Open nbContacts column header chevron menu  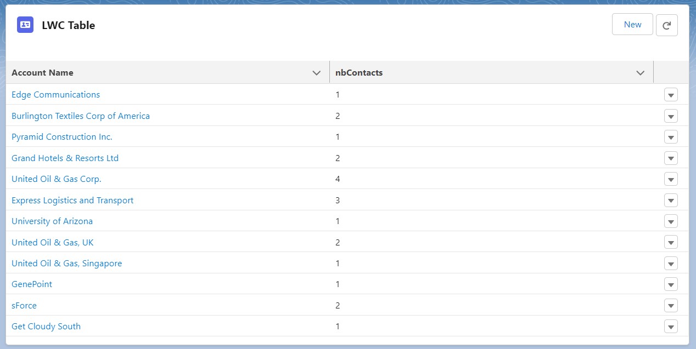tap(640, 73)
